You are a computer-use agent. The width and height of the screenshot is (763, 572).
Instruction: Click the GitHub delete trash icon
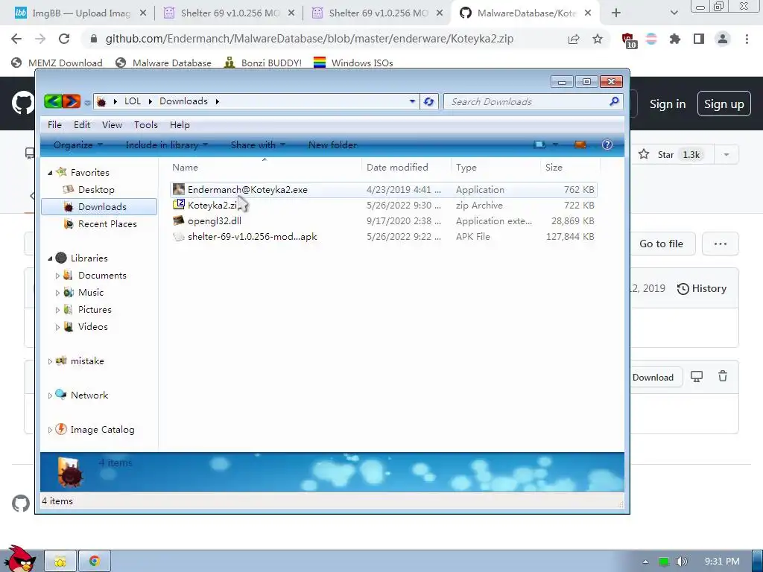(x=723, y=376)
